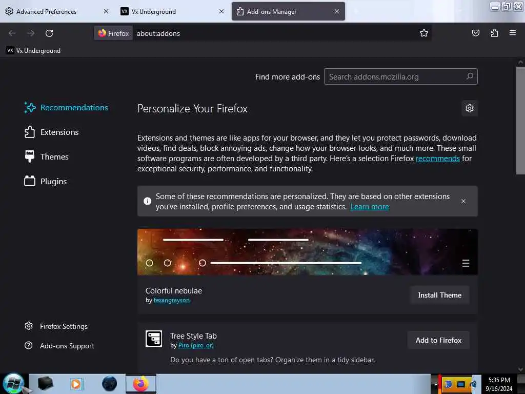Open the Vx Underground bookmark in toolbar

click(x=33, y=51)
